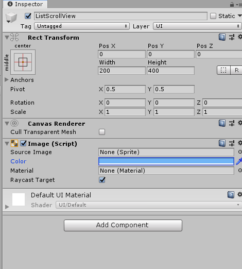Open Source Image object picker circle
Screen dimensions: 242x269
pos(240,152)
